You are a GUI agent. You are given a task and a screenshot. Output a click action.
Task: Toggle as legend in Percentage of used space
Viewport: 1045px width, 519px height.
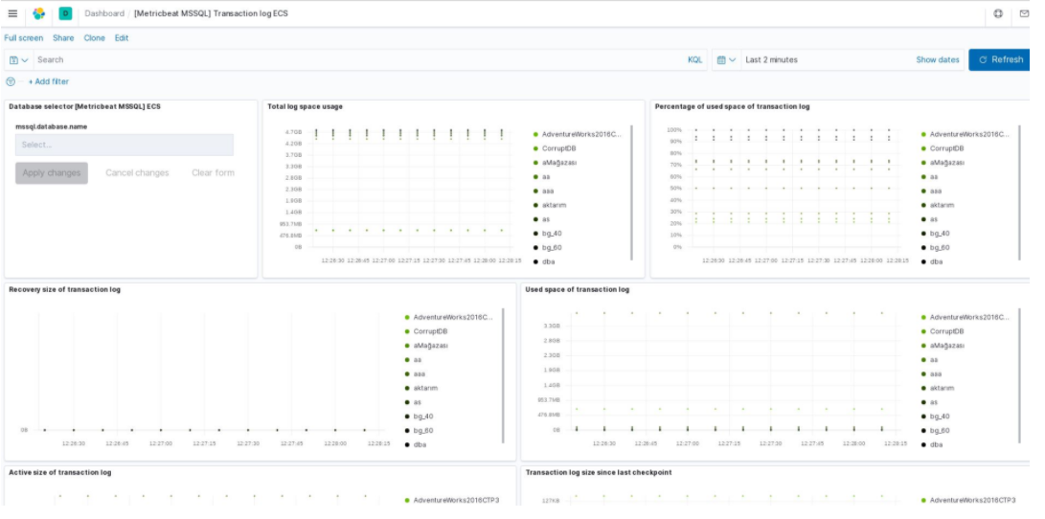point(929,219)
